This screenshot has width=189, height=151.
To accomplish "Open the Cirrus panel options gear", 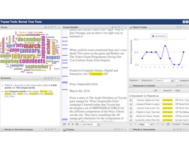I will pos(46,27).
